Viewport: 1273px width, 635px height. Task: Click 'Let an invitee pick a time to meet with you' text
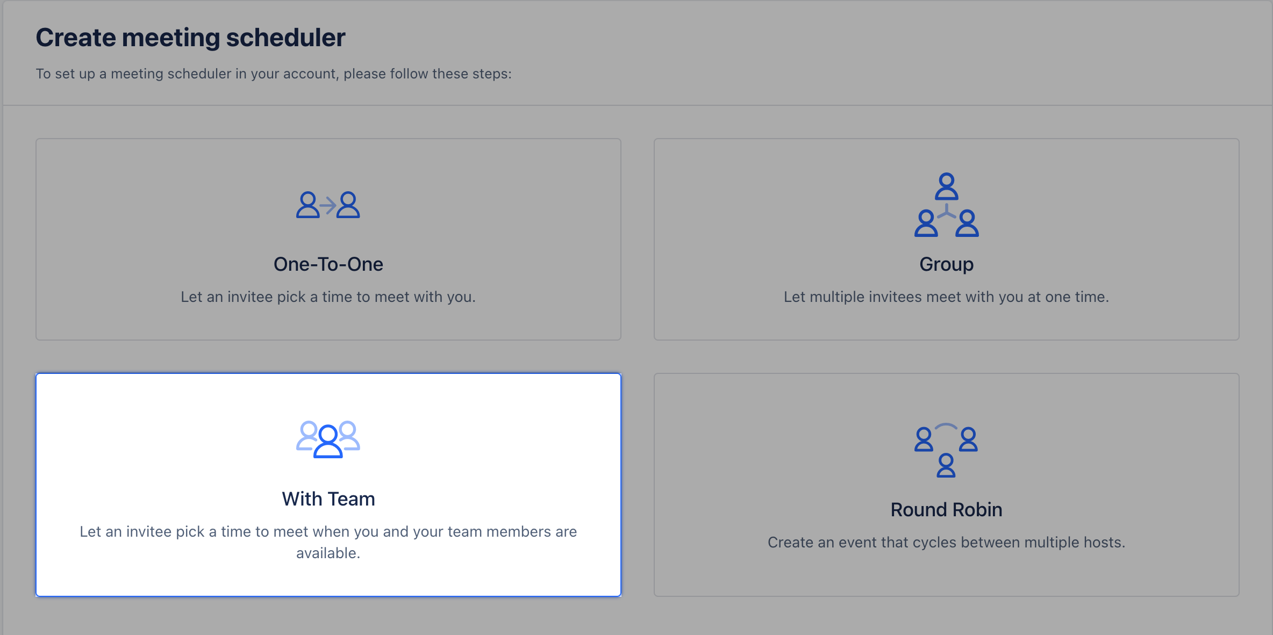coord(328,297)
